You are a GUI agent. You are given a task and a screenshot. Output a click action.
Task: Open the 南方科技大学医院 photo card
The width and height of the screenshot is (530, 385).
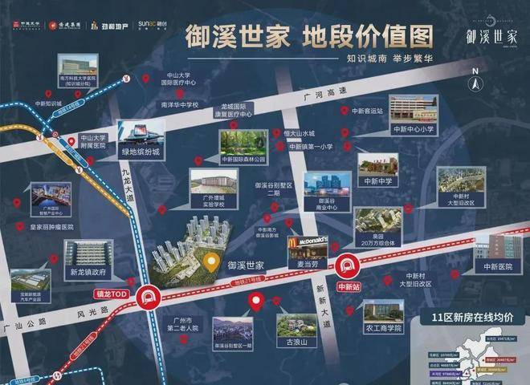[x=78, y=71]
